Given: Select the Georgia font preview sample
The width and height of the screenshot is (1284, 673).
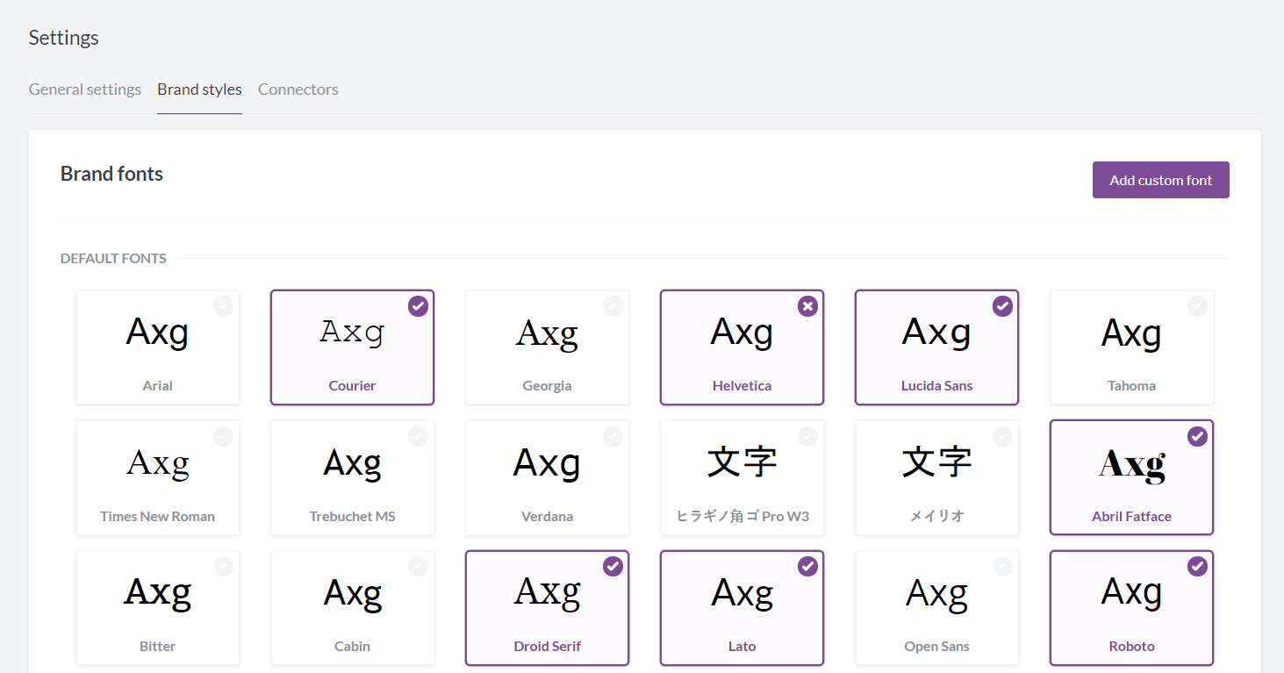Looking at the screenshot, I should [548, 334].
